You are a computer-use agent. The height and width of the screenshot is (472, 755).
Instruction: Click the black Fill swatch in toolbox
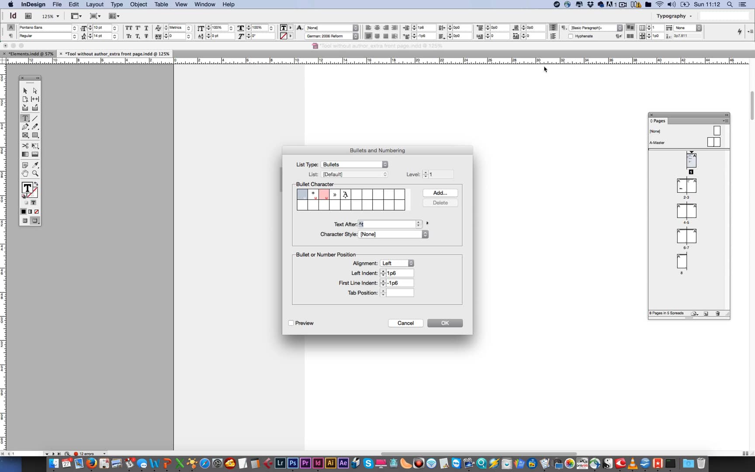[23, 211]
